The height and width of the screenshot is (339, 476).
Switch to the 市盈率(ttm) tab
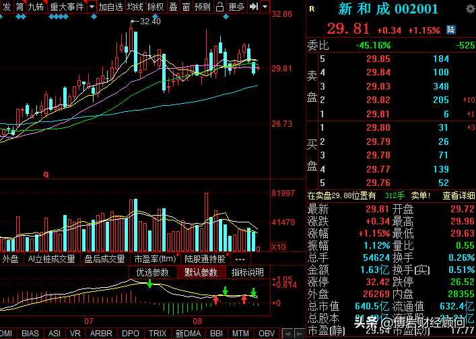point(156,259)
